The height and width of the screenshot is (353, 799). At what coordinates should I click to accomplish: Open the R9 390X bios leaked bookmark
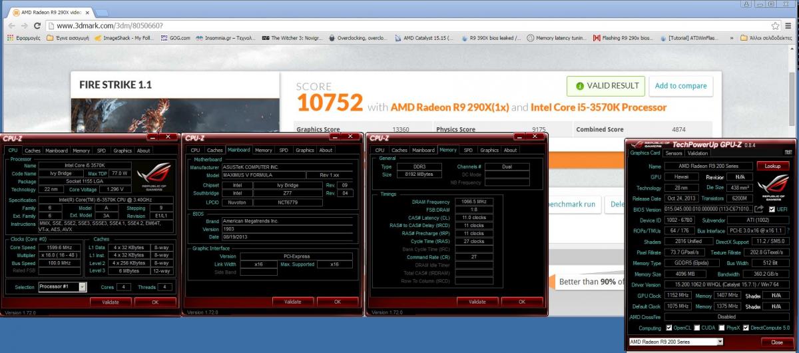[490, 38]
